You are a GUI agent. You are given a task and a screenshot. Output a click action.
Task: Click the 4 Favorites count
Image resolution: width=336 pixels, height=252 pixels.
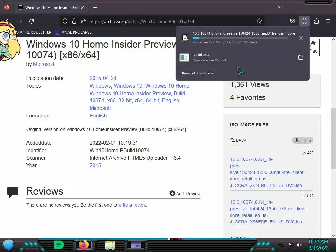[248, 97]
